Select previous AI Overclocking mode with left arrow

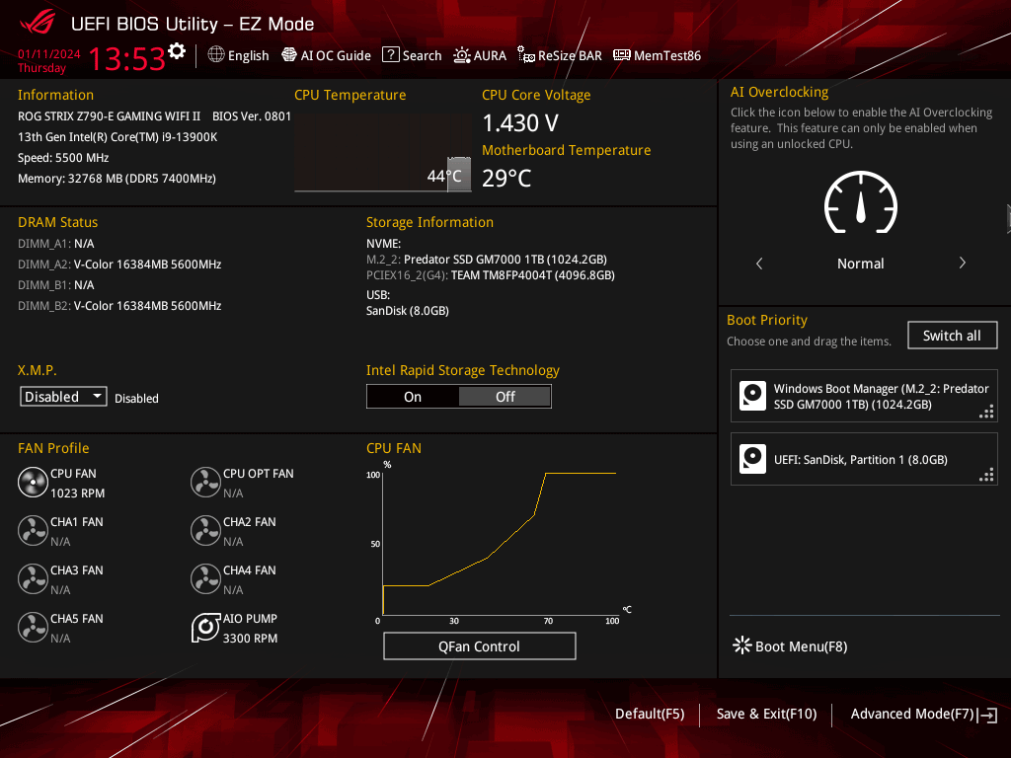point(759,264)
